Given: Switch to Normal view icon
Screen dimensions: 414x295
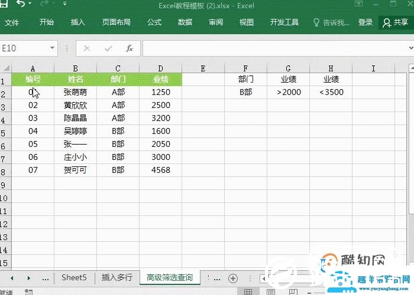Looking at the screenshot, I should 248,291.
